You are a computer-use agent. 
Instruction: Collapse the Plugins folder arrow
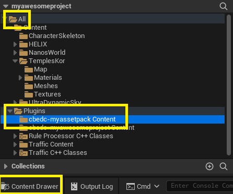coord(10,111)
